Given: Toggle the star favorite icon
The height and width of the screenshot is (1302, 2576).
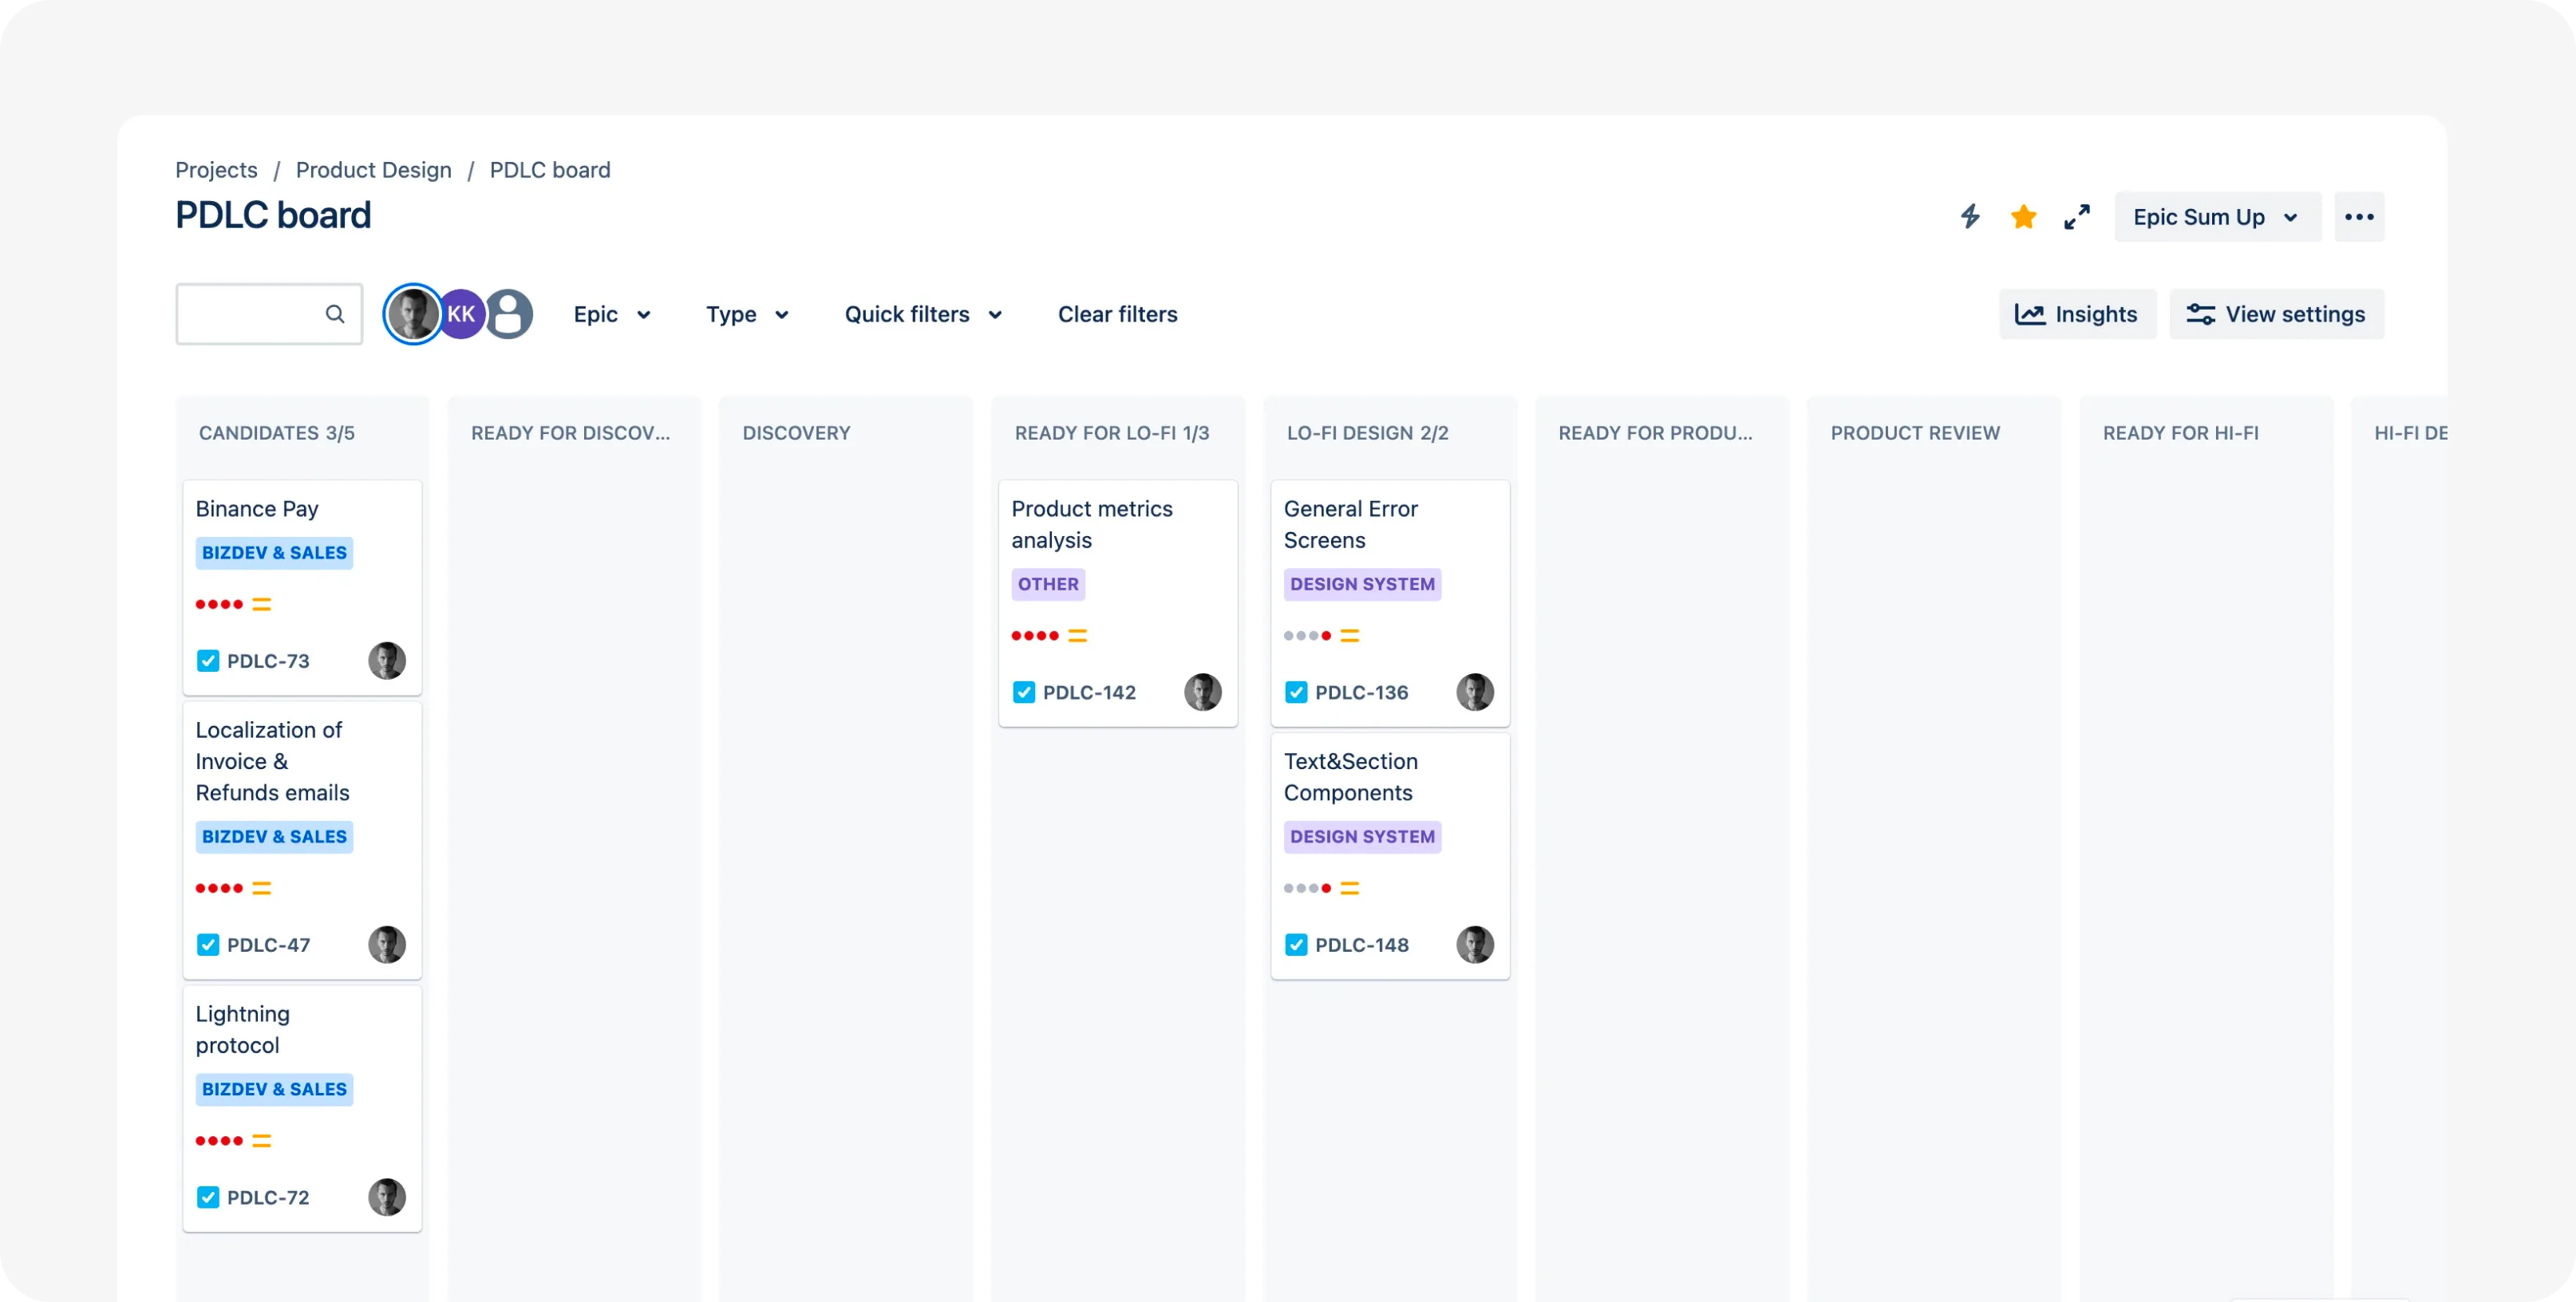Looking at the screenshot, I should pos(2023,216).
